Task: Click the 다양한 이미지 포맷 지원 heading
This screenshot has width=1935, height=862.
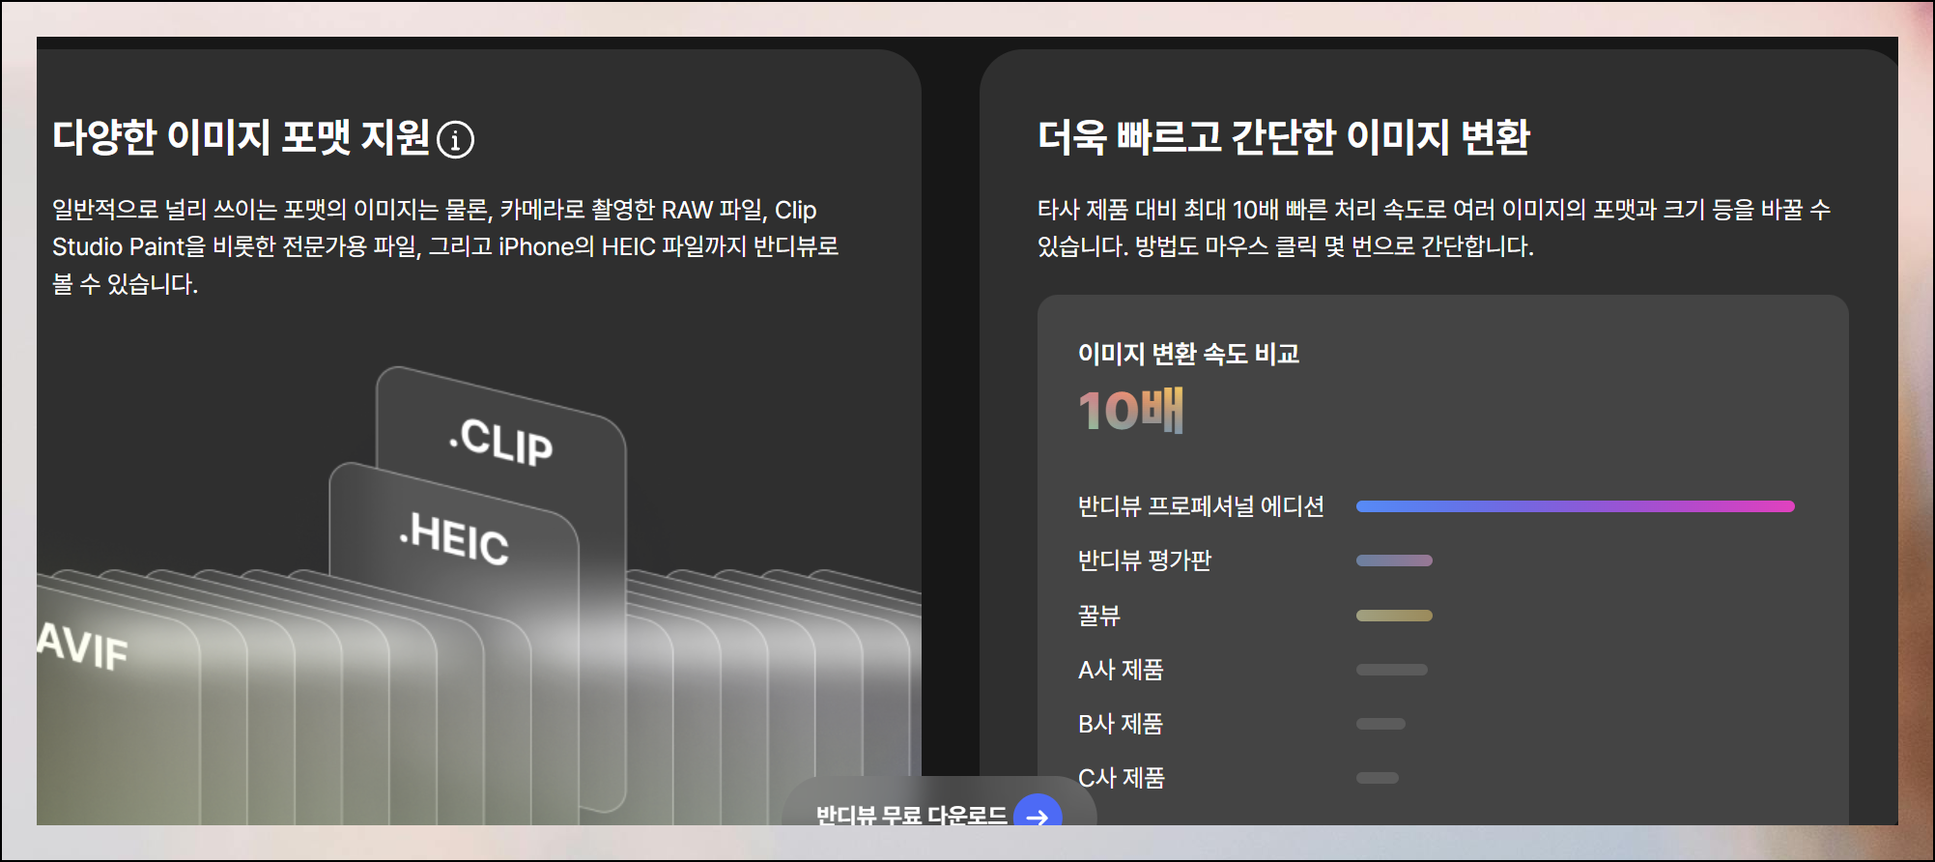Action: click(x=241, y=137)
